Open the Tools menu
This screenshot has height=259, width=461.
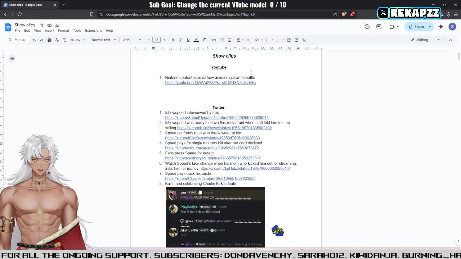click(x=77, y=31)
